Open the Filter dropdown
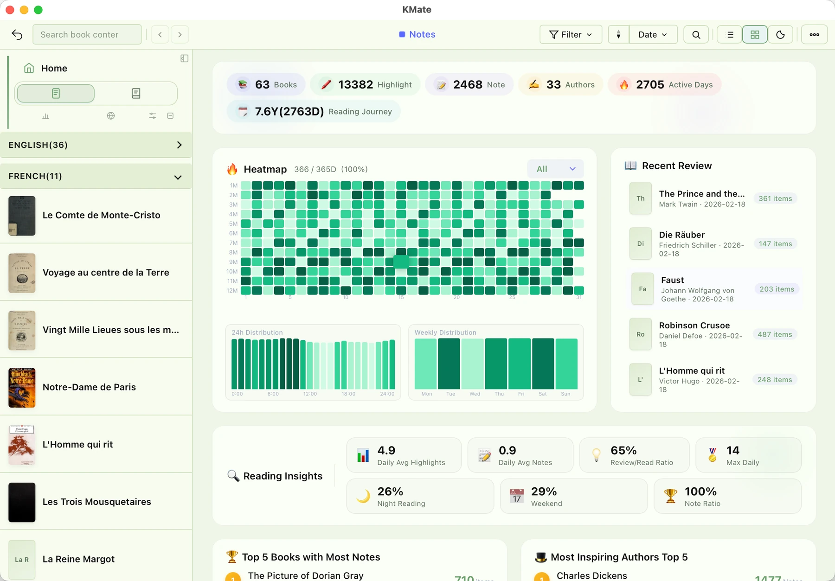This screenshot has width=835, height=581. pos(571,34)
